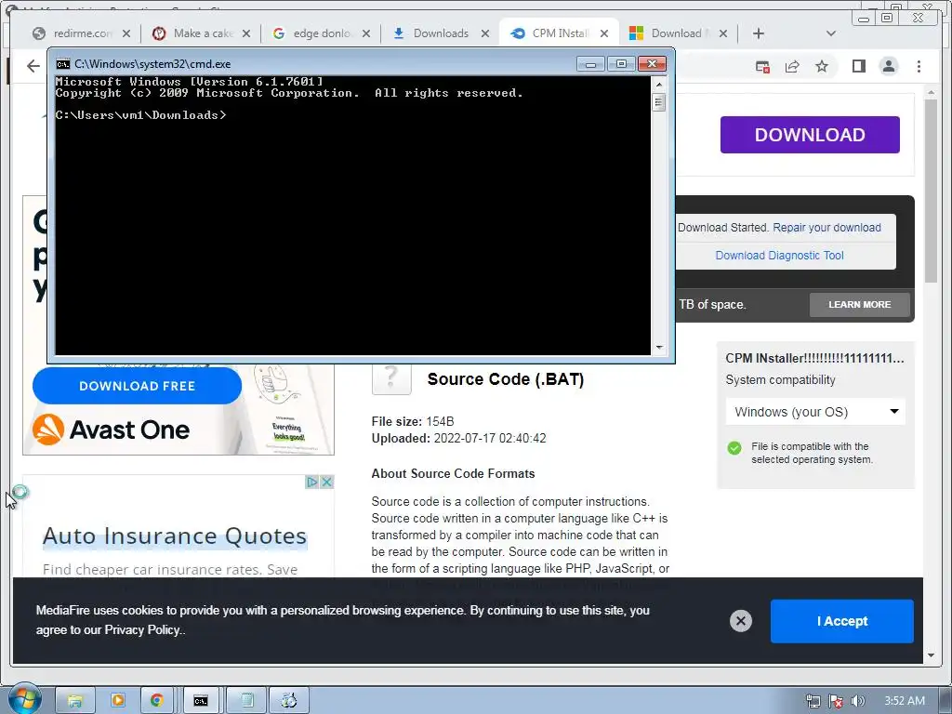Dismiss the cookie banner with X icon
Screen dimensions: 952x714
point(740,621)
